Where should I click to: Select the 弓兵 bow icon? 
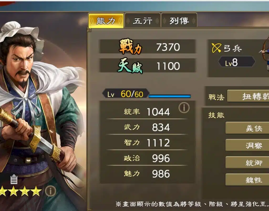click(x=216, y=48)
